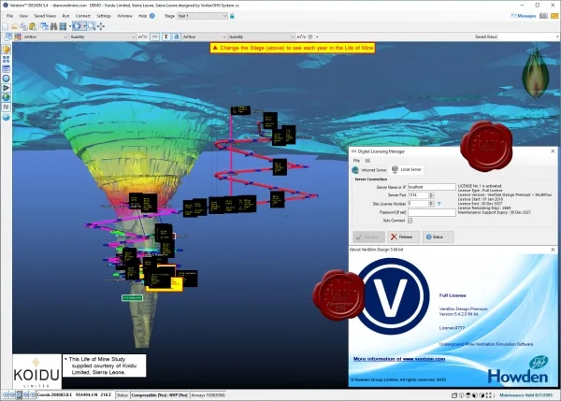Image resolution: width=561 pixels, height=401 pixels.
Task: Toggle the Auto Connect checkbox
Action: click(x=410, y=221)
